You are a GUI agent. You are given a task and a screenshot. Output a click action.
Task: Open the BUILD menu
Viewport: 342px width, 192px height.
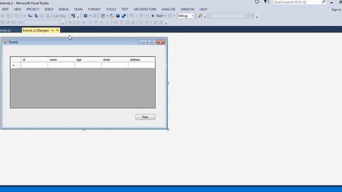point(49,10)
